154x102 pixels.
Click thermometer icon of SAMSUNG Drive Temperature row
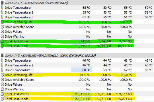point(2,60)
